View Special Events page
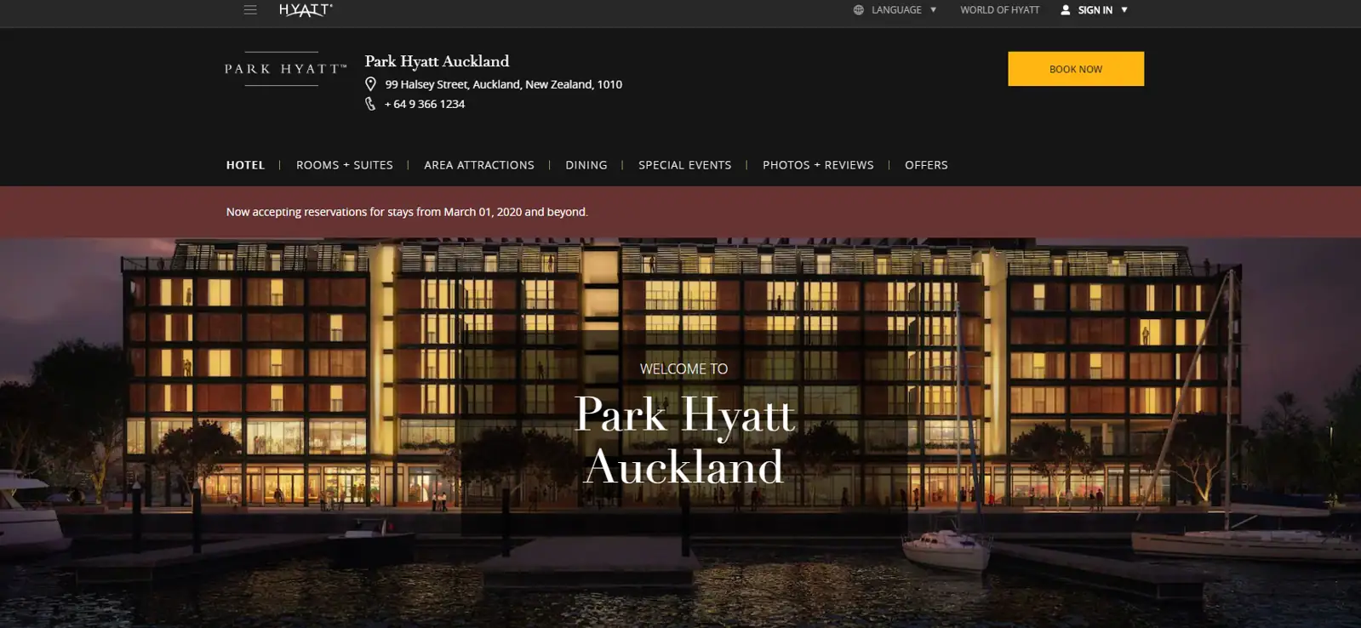Screen dimensions: 1361x628 684,165
